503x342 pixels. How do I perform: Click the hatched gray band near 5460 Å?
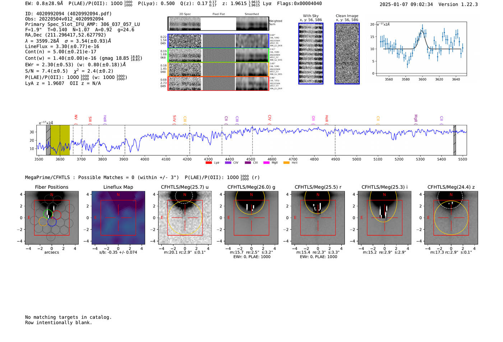[454, 140]
